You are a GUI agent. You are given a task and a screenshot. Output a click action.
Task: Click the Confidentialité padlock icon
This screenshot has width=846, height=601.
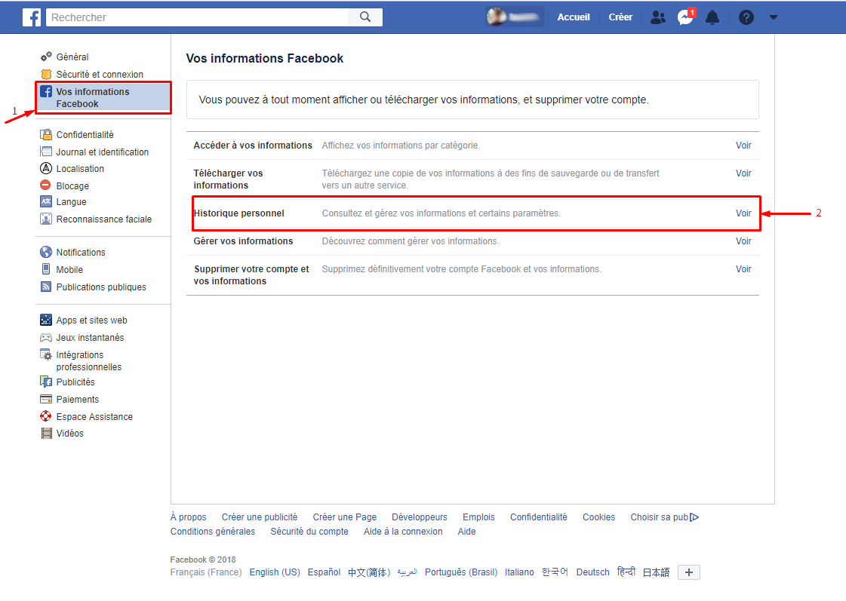(x=46, y=135)
